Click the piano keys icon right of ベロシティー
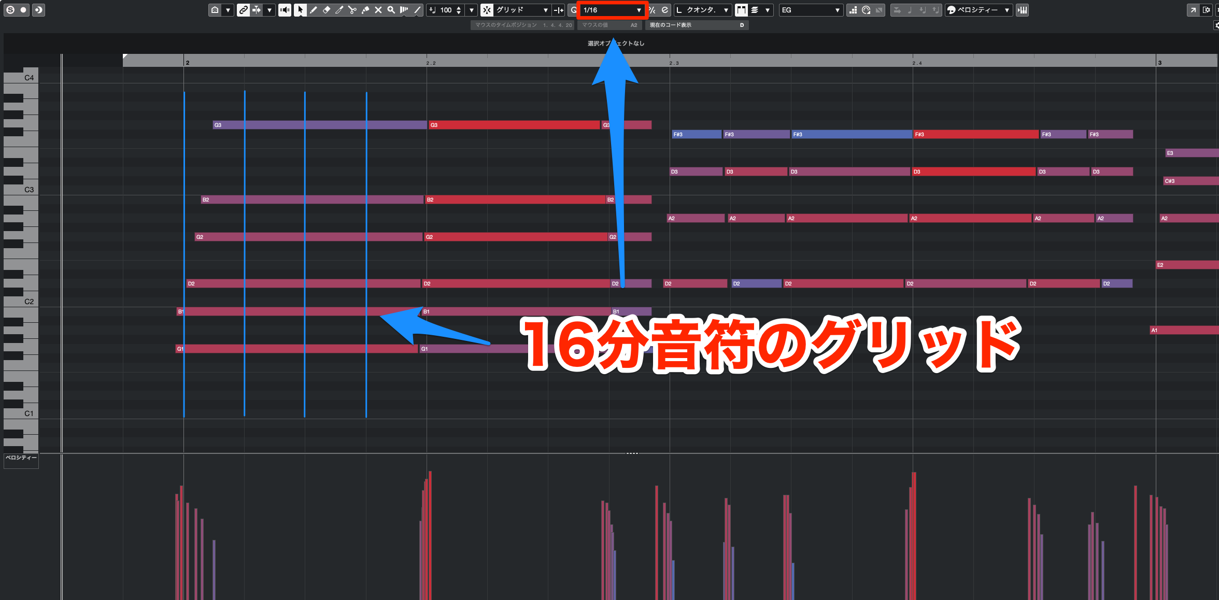 click(x=1022, y=10)
